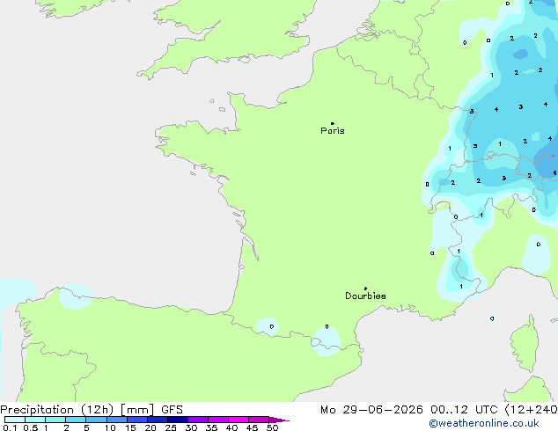Viewport: 558px width, 431px height.
Task: Click the Dourbies city label
Action: coord(365,296)
